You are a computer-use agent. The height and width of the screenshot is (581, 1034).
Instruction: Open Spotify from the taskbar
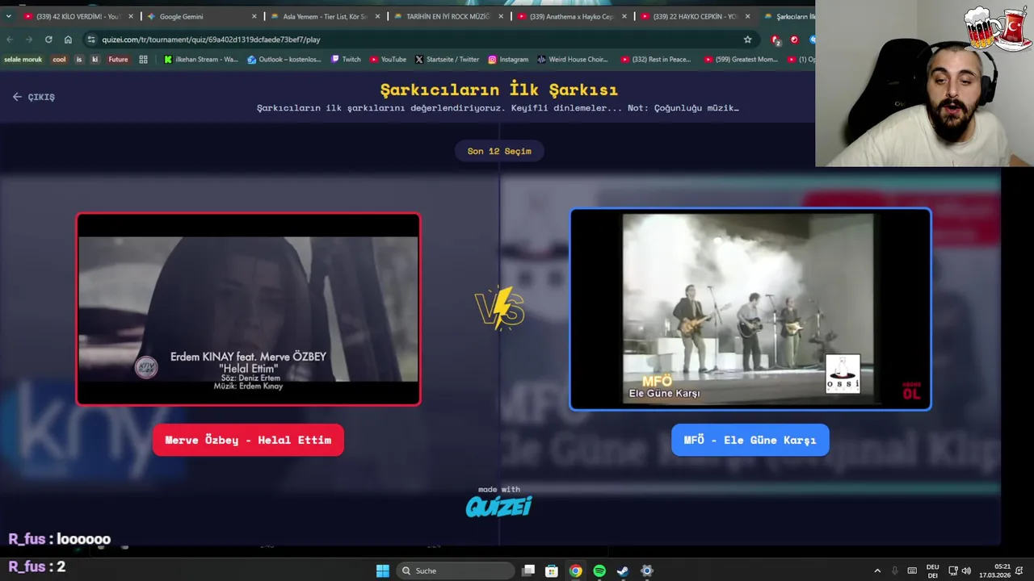click(599, 571)
